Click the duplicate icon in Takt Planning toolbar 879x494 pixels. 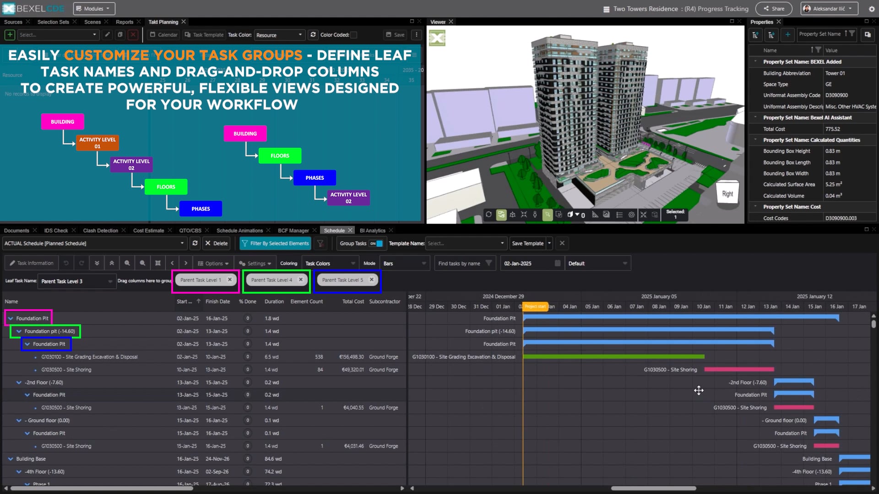coord(120,35)
